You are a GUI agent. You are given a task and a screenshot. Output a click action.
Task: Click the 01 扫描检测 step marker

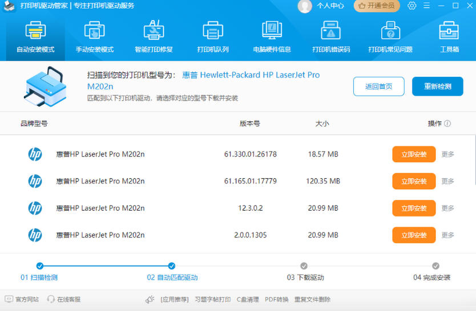39,266
